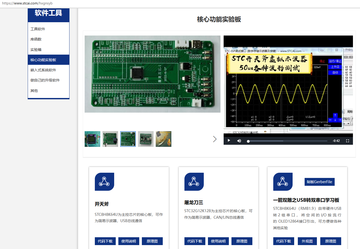Mute the video volume icon
This screenshot has width=360, height=249.
pyautogui.click(x=239, y=141)
